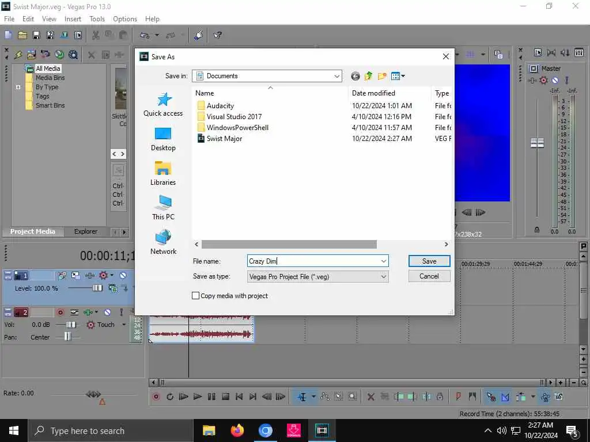Go up one folder level in Save As

coord(368,77)
